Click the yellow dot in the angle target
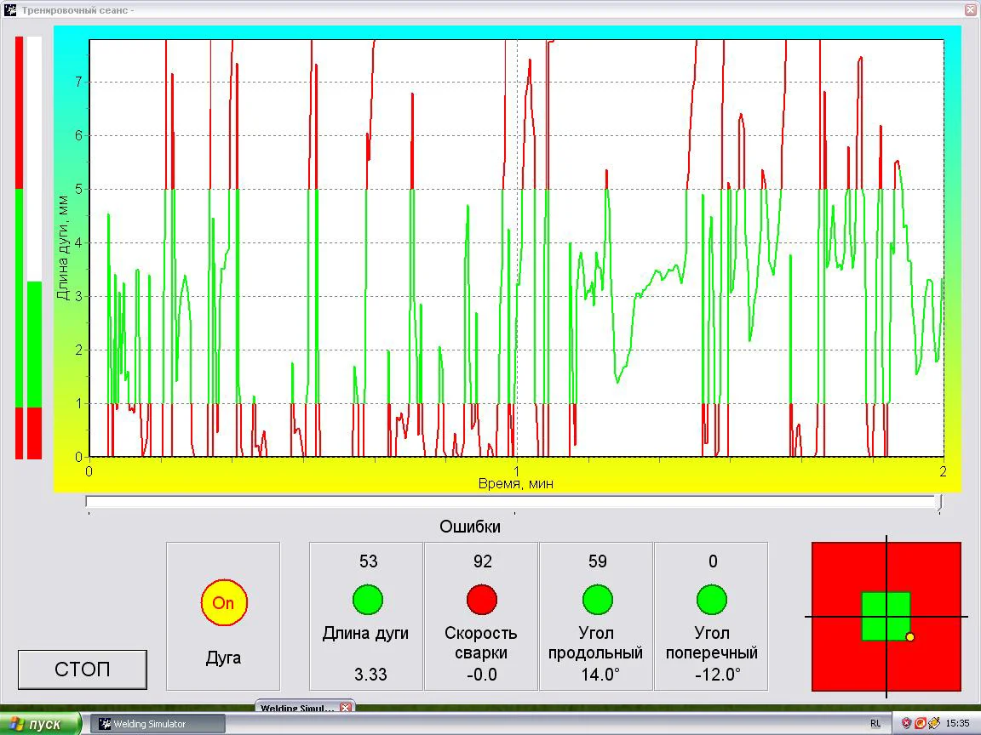981x735 pixels. pyautogui.click(x=909, y=637)
